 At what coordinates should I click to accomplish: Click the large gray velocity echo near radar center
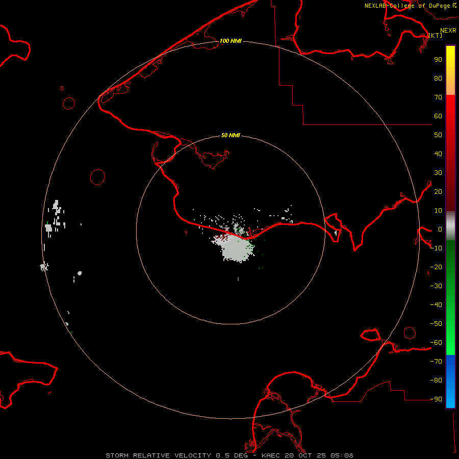[x=236, y=248]
